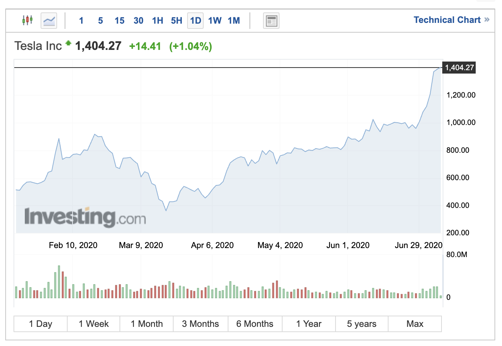Viewport: 502px width, 346px height.
Task: Click the Mar 9, 2020 date label
Action: (x=141, y=245)
